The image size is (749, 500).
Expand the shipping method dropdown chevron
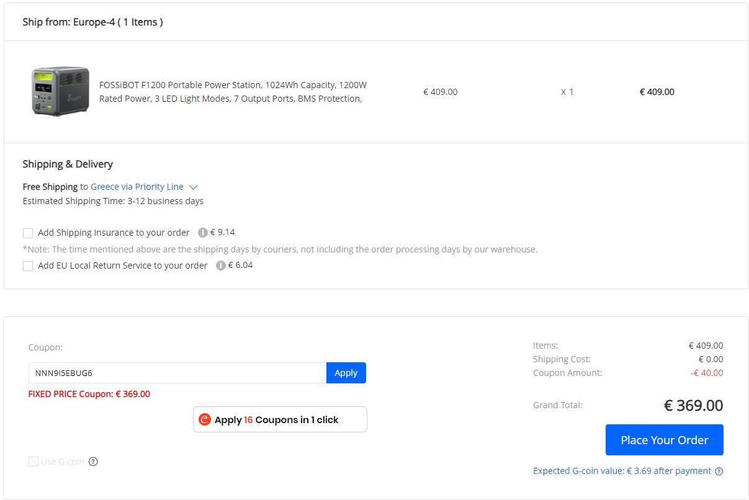(193, 187)
